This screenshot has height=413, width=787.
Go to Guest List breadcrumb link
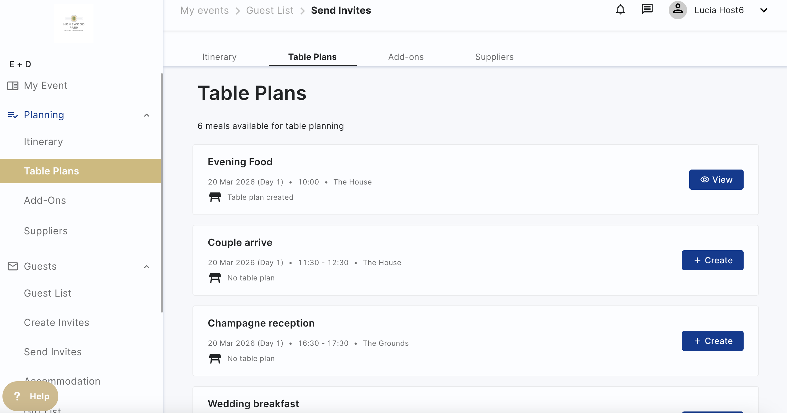pos(269,10)
